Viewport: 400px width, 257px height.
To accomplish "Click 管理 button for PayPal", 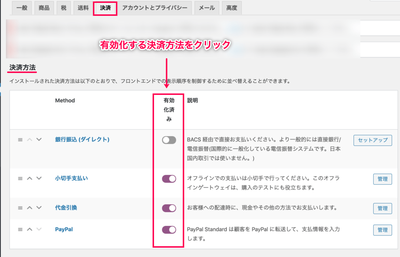I will click(382, 230).
